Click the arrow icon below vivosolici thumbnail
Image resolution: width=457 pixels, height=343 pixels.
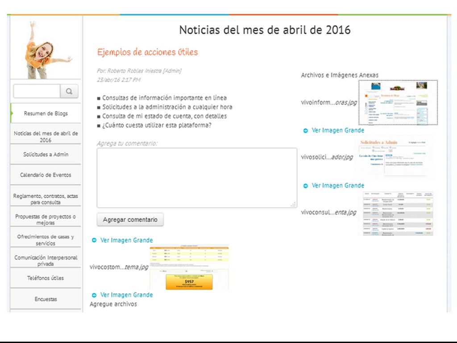[x=306, y=186]
